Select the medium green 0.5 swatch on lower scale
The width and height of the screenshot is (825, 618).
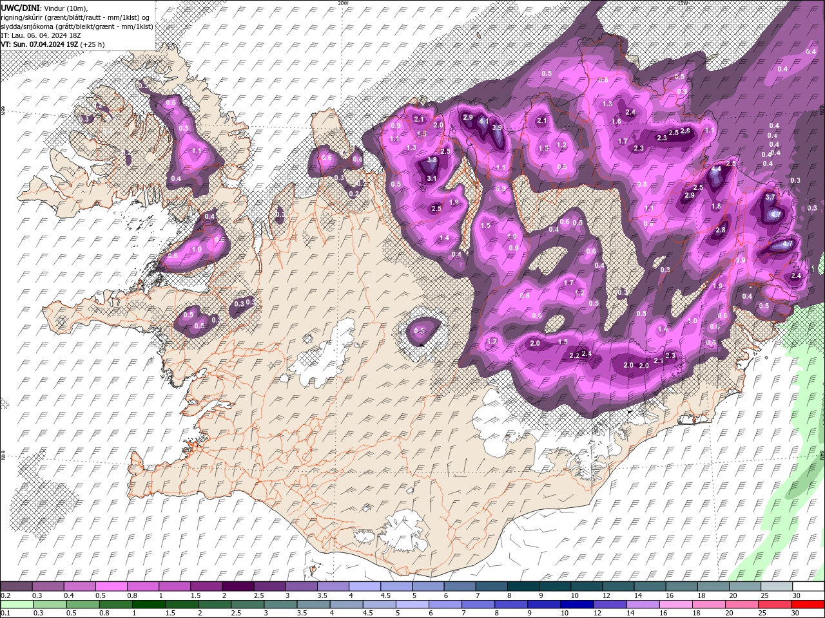[x=82, y=604]
